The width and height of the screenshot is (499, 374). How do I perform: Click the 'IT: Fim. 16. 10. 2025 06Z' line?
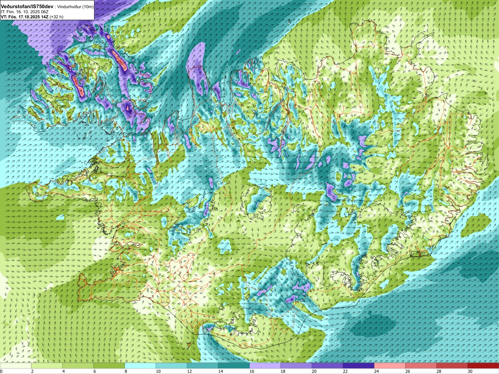click(25, 12)
